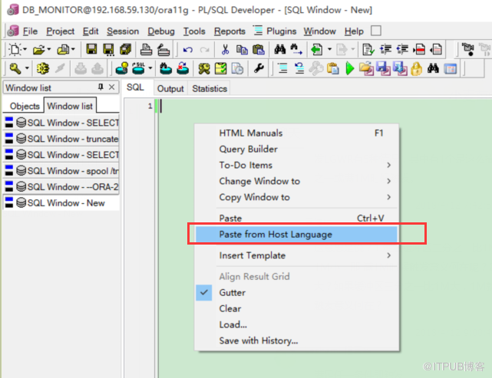
Task: Click the Print toolbar icon
Action: (x=146, y=50)
